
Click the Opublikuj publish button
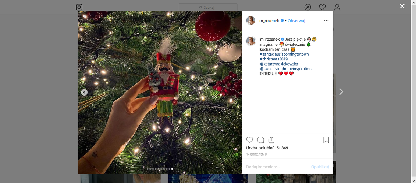pyautogui.click(x=320, y=167)
